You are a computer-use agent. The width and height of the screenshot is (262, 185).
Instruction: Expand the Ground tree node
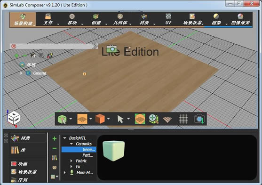coord(21,73)
